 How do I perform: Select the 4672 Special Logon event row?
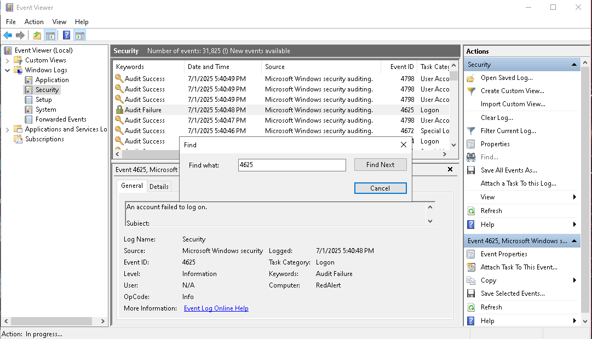tap(281, 131)
